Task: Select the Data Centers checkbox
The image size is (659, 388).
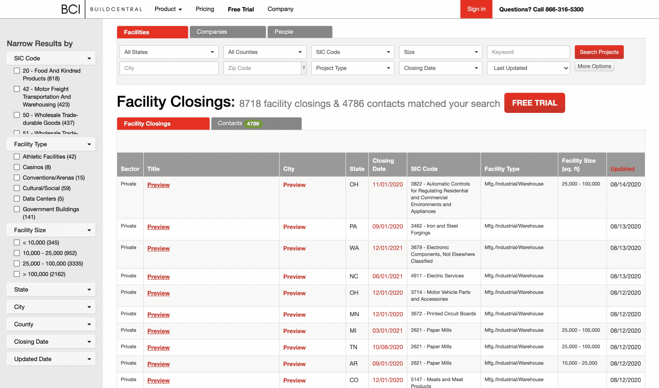Action: [x=17, y=199]
